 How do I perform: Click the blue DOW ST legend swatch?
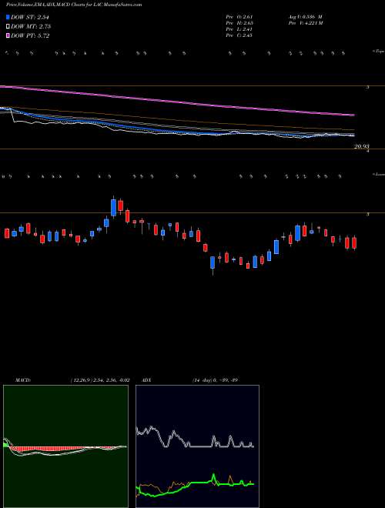(8, 17)
